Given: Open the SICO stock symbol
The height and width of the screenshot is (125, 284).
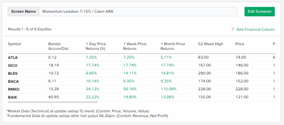Looking at the screenshot, I should (12, 66).
